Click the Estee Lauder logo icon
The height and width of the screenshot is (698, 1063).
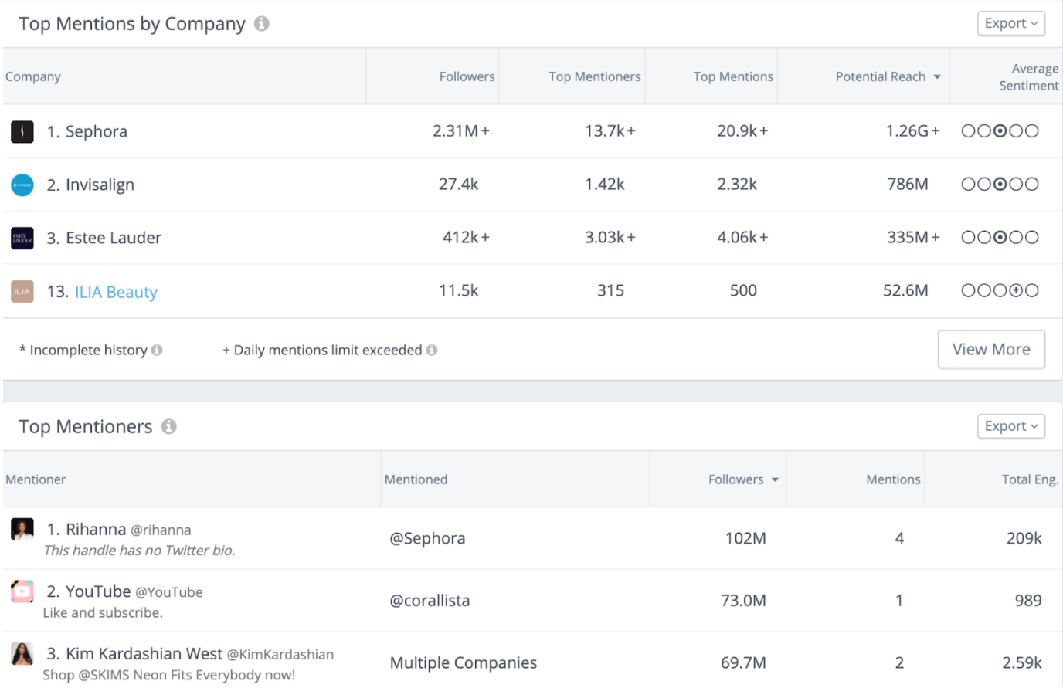[x=22, y=238]
